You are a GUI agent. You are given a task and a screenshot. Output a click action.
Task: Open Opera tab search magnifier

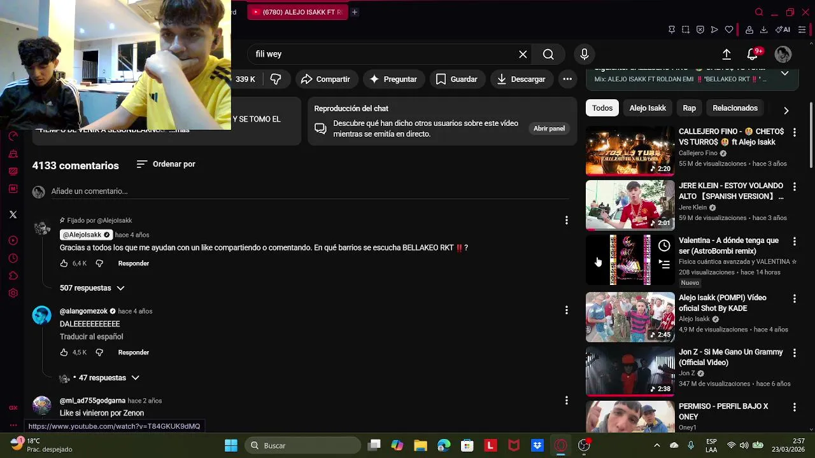click(759, 12)
